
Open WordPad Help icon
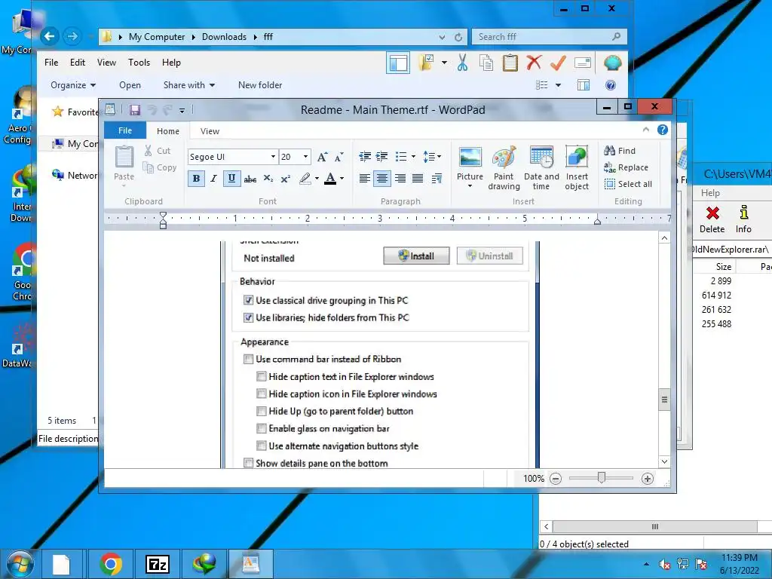(x=663, y=130)
